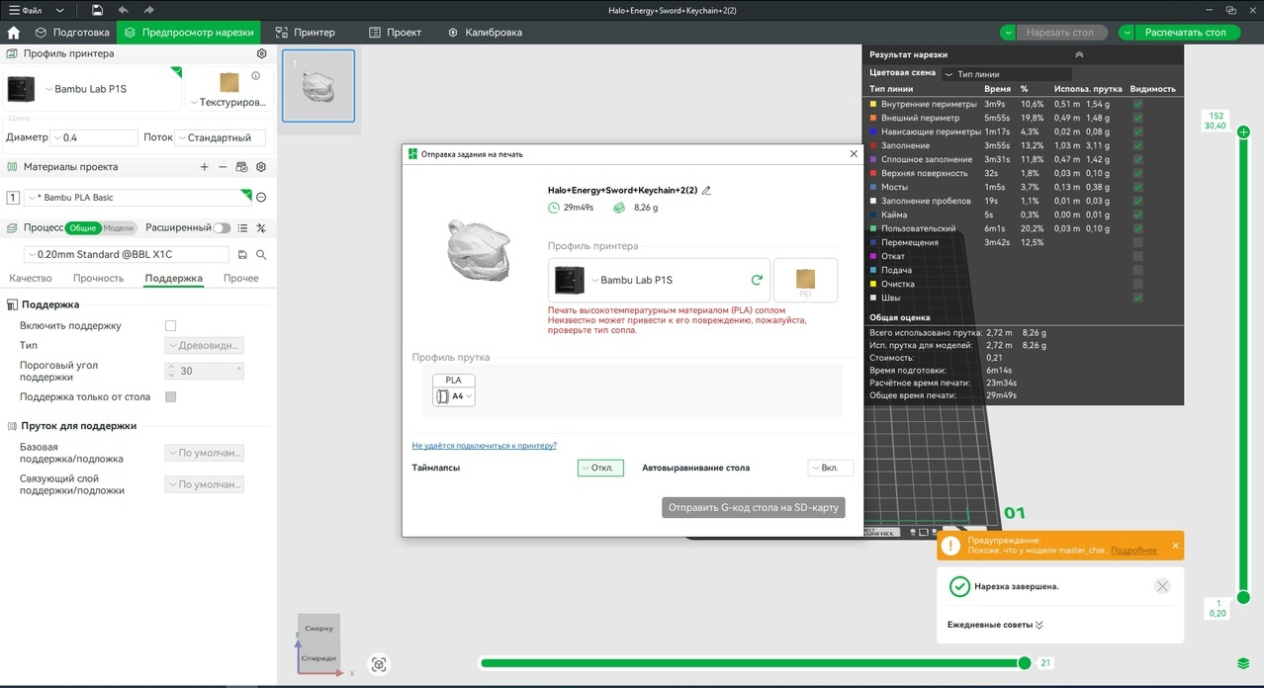Add a project material with plus icon

click(205, 167)
